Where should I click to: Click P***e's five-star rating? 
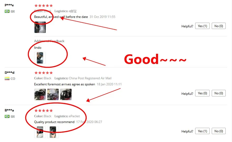(43, 6)
